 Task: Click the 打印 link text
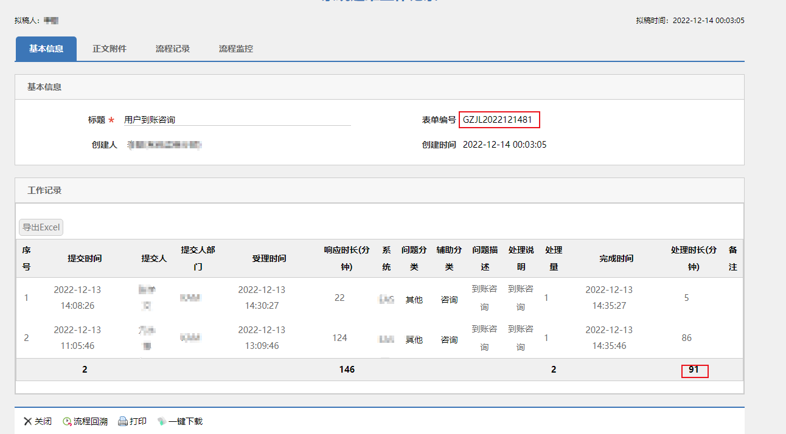(138, 421)
